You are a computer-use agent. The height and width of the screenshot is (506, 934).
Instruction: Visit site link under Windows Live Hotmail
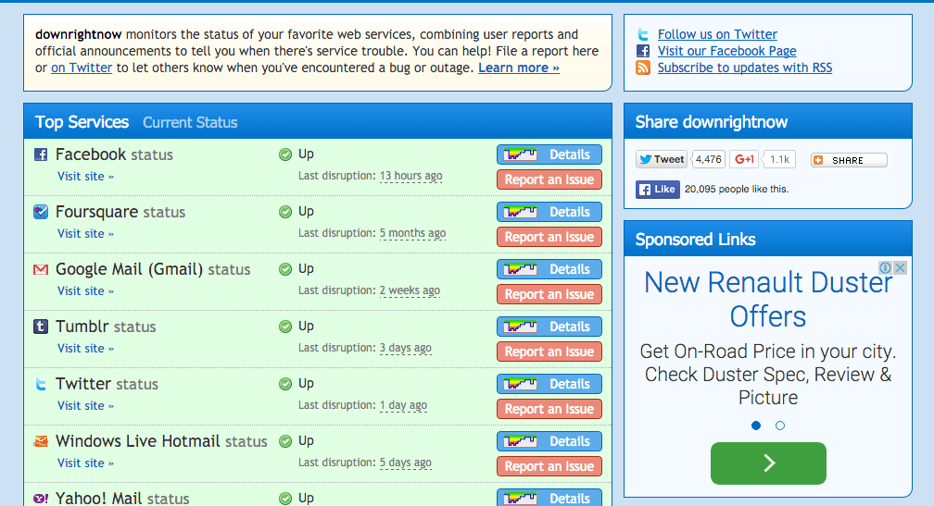coord(85,463)
